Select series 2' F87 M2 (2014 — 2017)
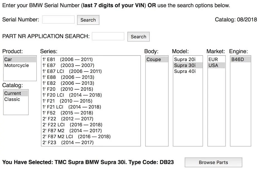This screenshot has height=170, width=265. pos(91,130)
